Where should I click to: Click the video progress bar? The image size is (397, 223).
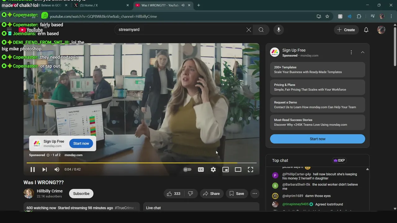click(x=141, y=163)
